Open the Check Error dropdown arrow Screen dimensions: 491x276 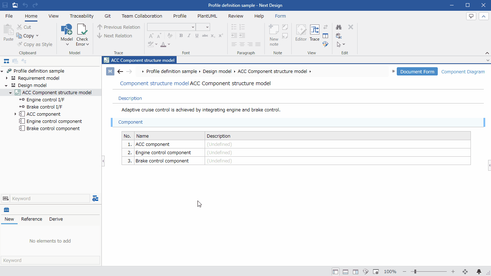[x=87, y=45]
